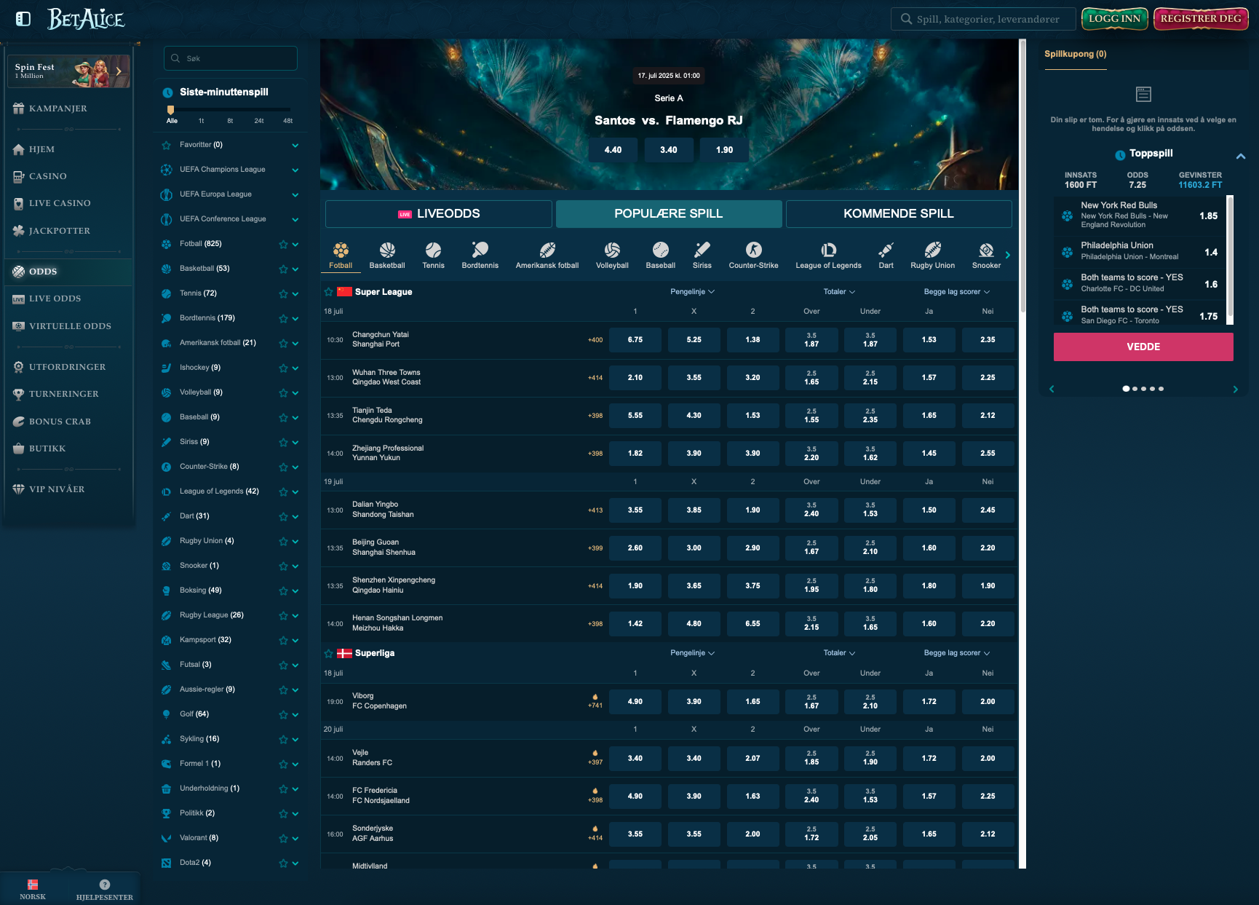The image size is (1259, 905).
Task: Open Super League Pengelinje dropdown
Action: [x=693, y=292]
